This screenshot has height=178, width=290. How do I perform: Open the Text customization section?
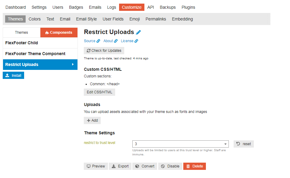50,19
